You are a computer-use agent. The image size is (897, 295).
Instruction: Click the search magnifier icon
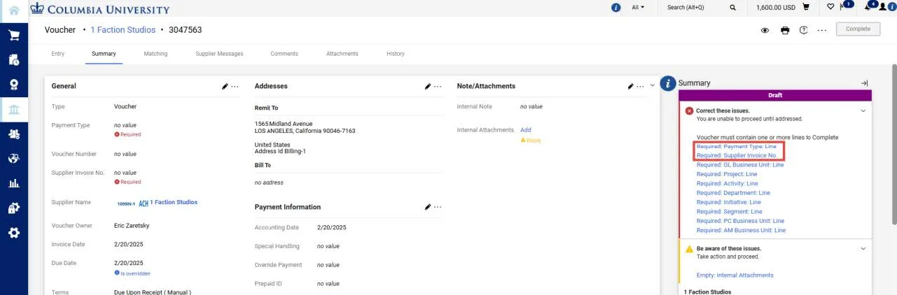(733, 8)
